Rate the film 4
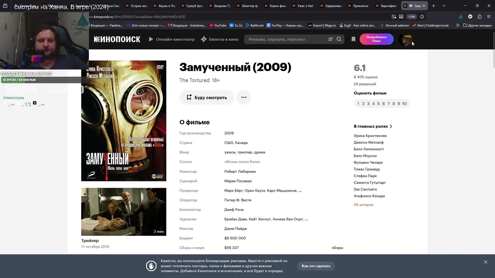Viewport: 495px width, 278px height. pyautogui.click(x=373, y=103)
